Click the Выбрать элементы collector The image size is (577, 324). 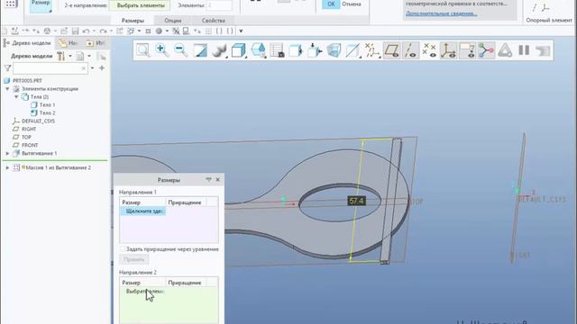pyautogui.click(x=141, y=5)
